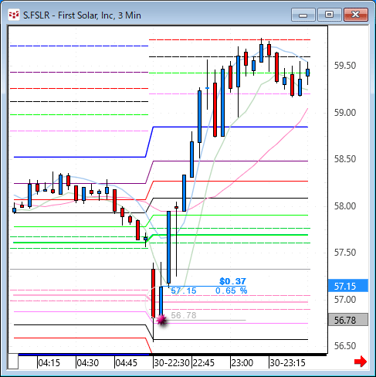Click the 04:30 time axis label
This screenshot has height=377, width=376.
coord(88,363)
